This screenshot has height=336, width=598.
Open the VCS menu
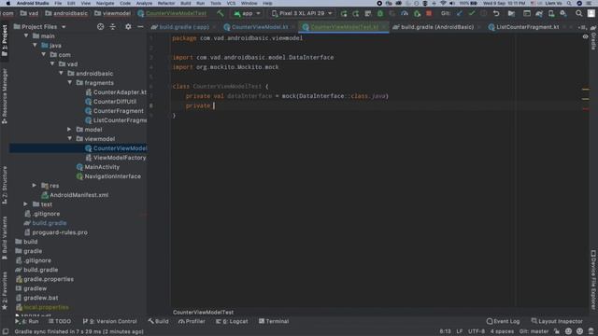231,3
